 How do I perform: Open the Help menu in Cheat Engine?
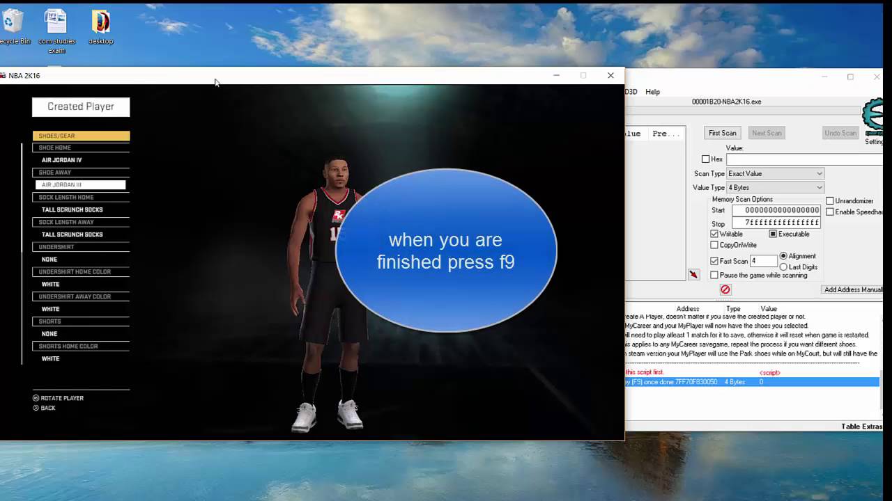pos(652,92)
